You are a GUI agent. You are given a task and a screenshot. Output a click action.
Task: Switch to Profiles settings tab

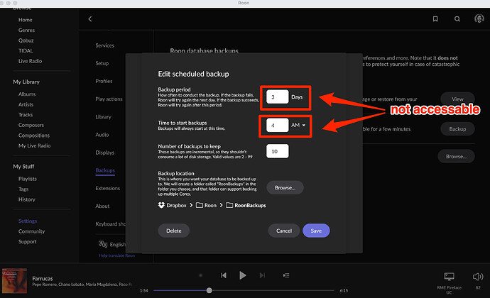104,81
